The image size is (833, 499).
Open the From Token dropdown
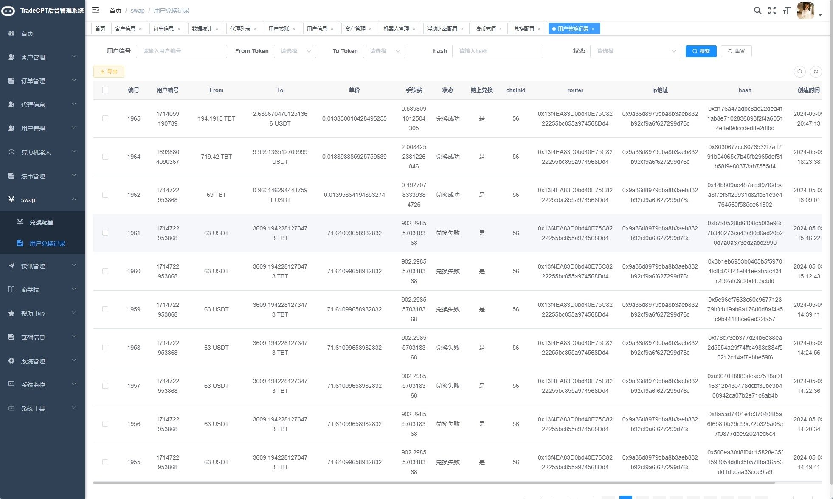(295, 51)
